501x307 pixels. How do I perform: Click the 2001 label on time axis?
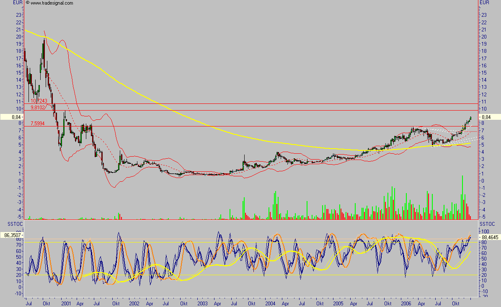(66, 302)
